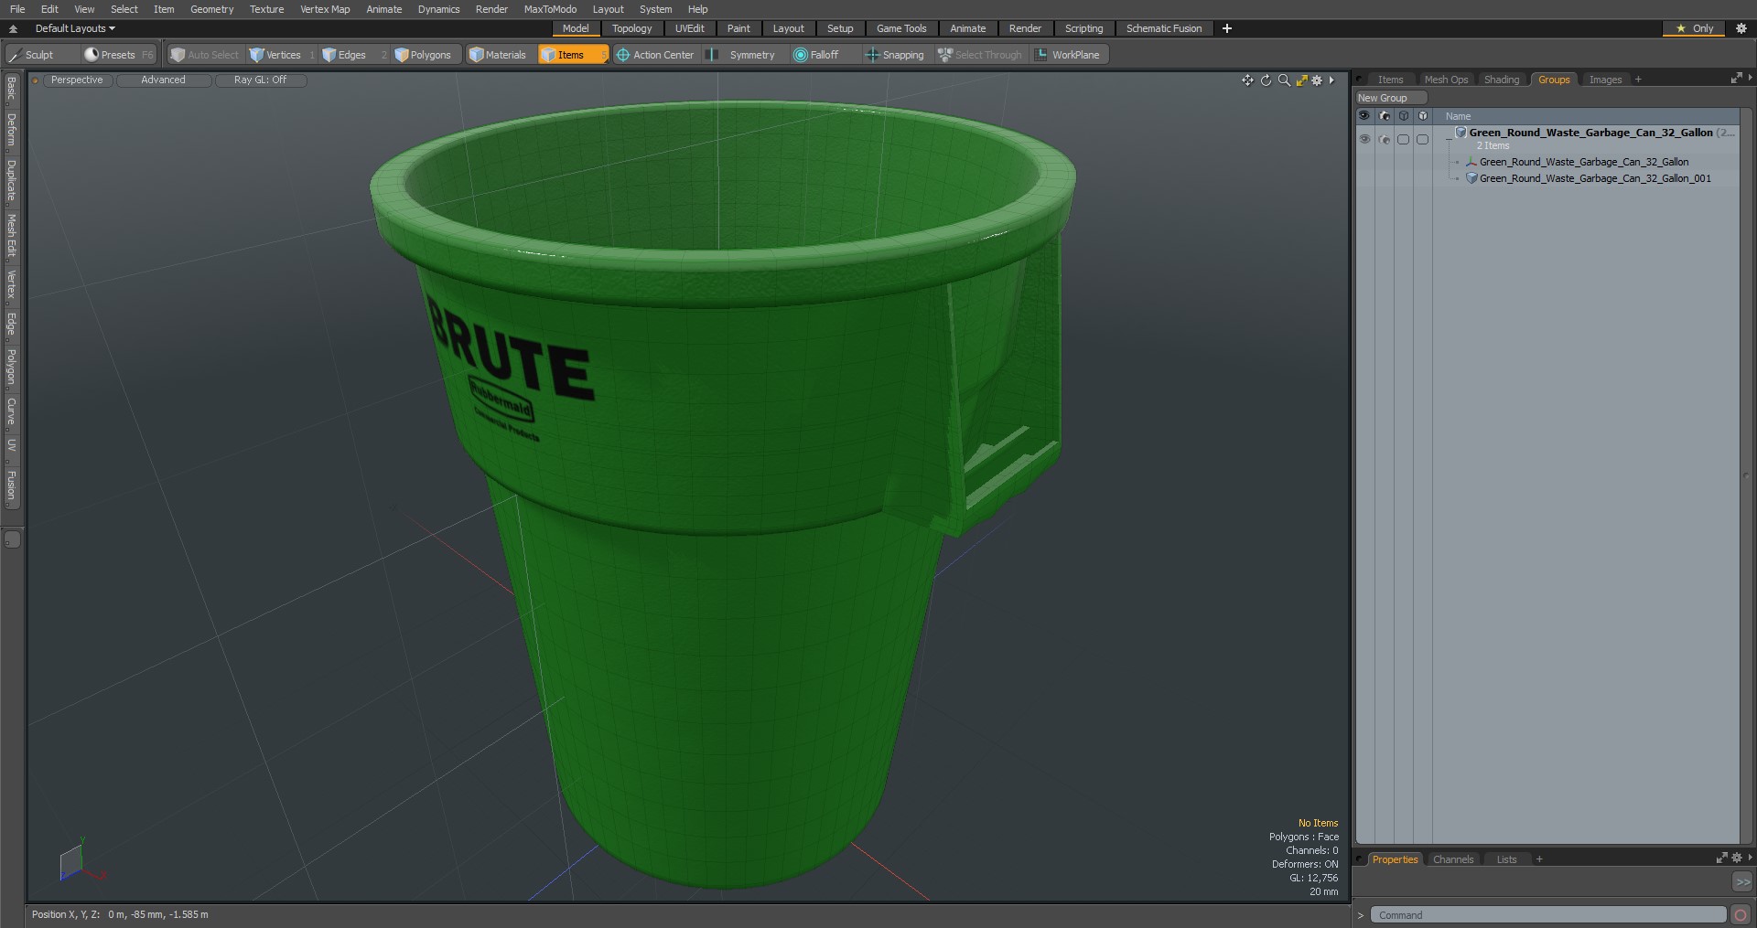Add a new panel tab next to Images
1757x928 pixels.
(1638, 80)
